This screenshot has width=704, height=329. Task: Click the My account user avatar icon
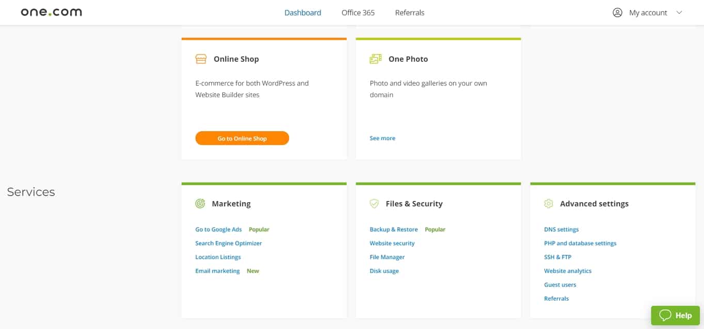(x=617, y=13)
